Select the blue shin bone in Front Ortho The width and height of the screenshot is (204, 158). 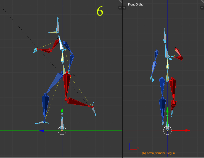click(163, 109)
